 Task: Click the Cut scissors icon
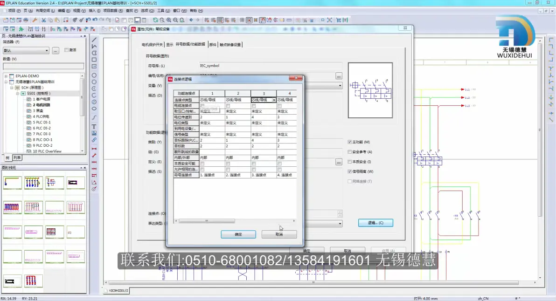tap(44, 20)
